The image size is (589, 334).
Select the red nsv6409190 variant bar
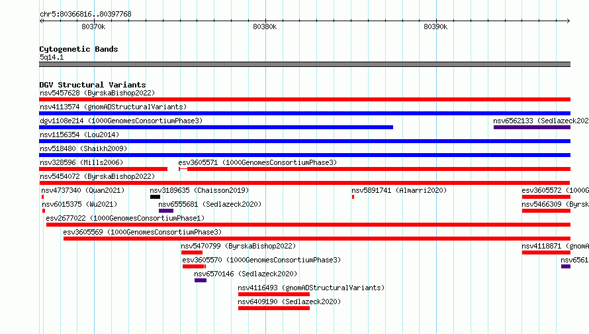(274, 308)
